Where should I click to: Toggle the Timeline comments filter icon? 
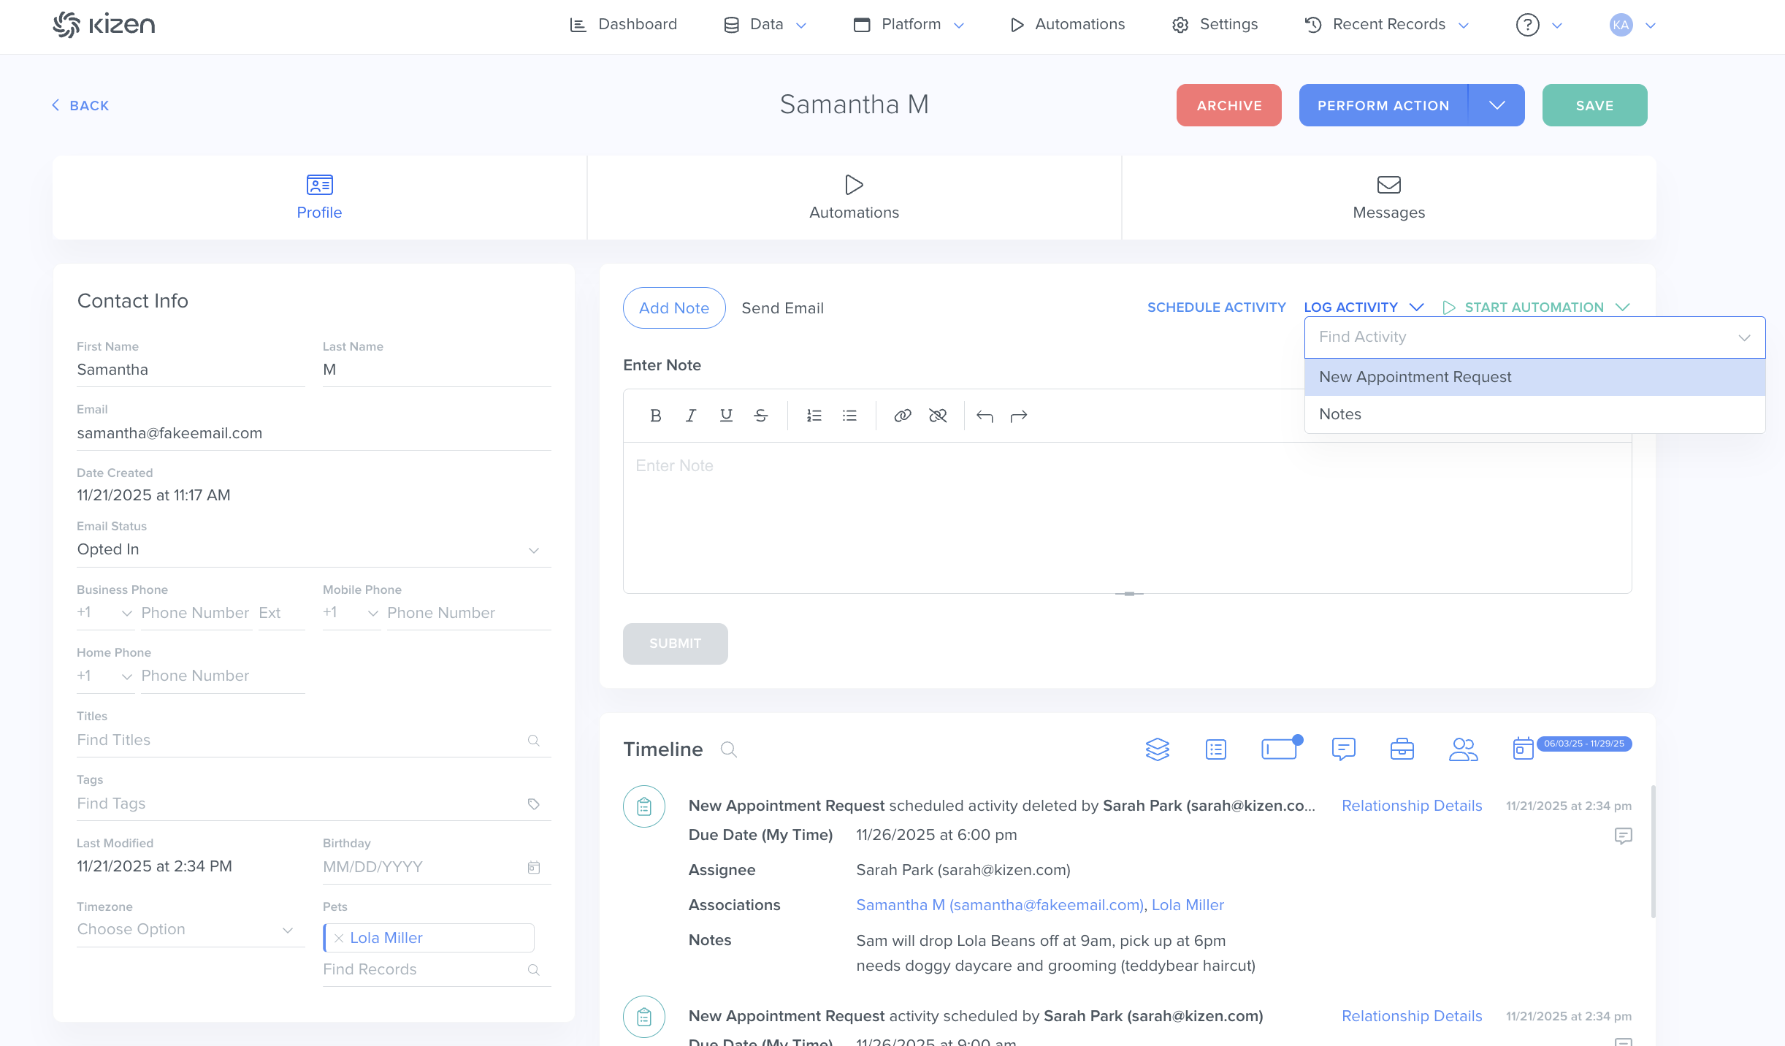[1343, 749]
